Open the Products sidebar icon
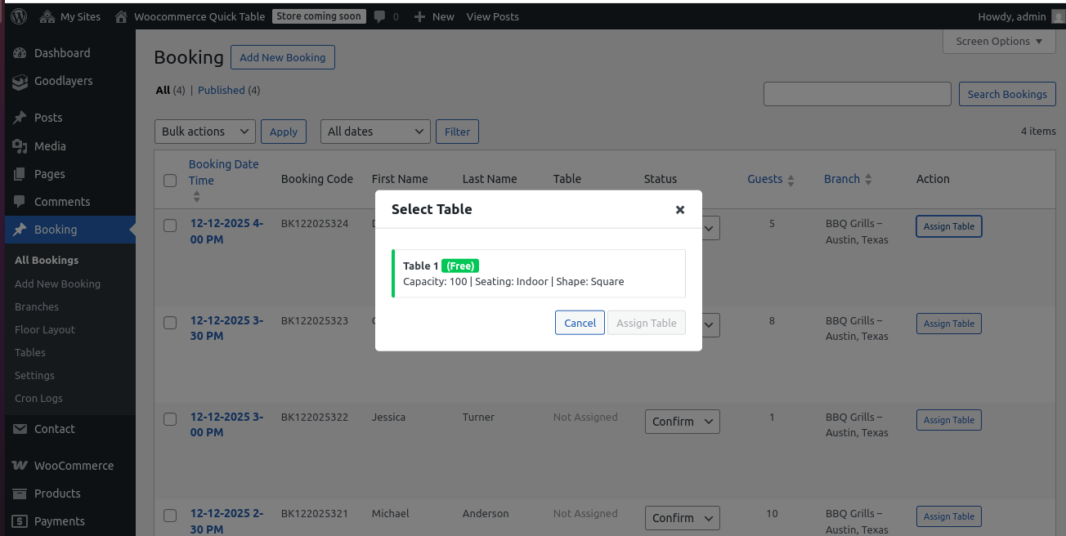The width and height of the screenshot is (1066, 536). point(20,494)
